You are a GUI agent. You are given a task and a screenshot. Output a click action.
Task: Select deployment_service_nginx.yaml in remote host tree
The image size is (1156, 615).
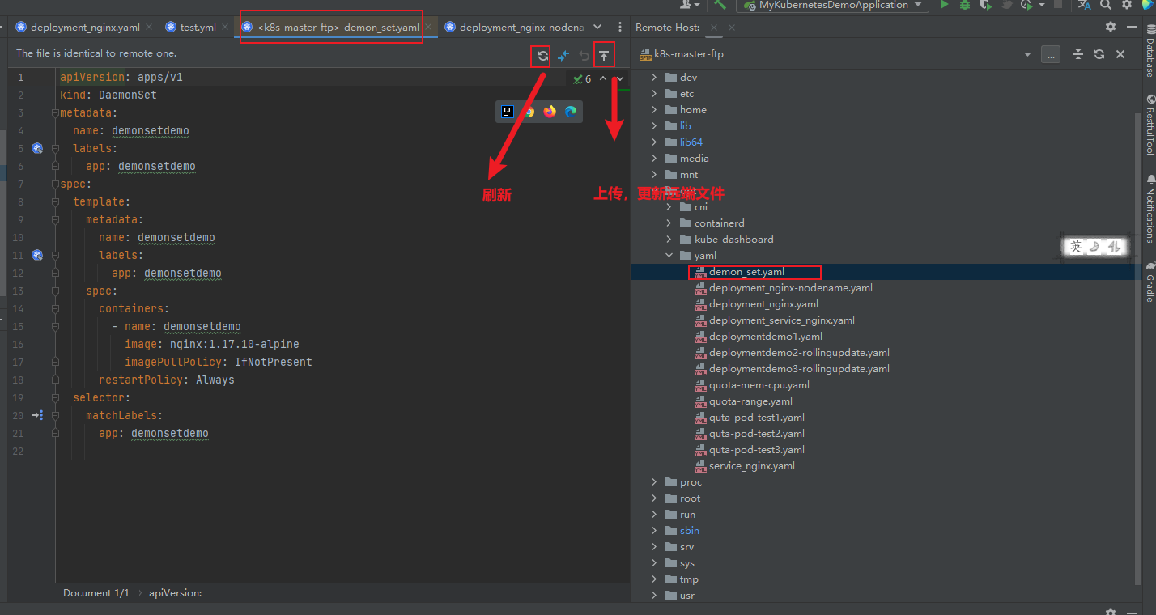(x=783, y=320)
